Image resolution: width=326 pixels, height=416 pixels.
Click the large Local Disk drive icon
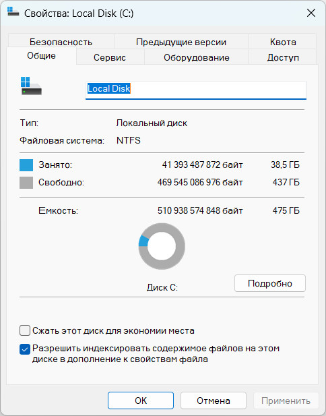31,86
